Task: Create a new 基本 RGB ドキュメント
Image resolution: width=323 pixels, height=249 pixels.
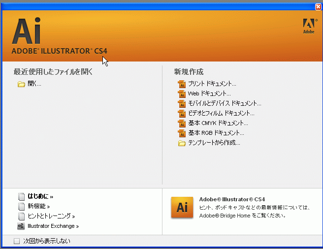Action: 216,133
